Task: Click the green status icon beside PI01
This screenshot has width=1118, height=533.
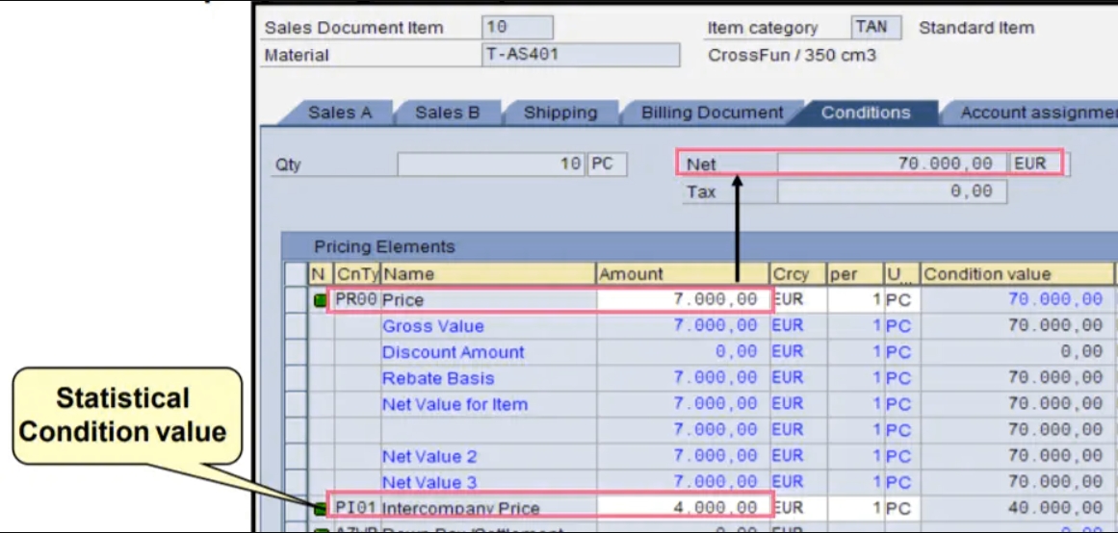Action: 320,507
